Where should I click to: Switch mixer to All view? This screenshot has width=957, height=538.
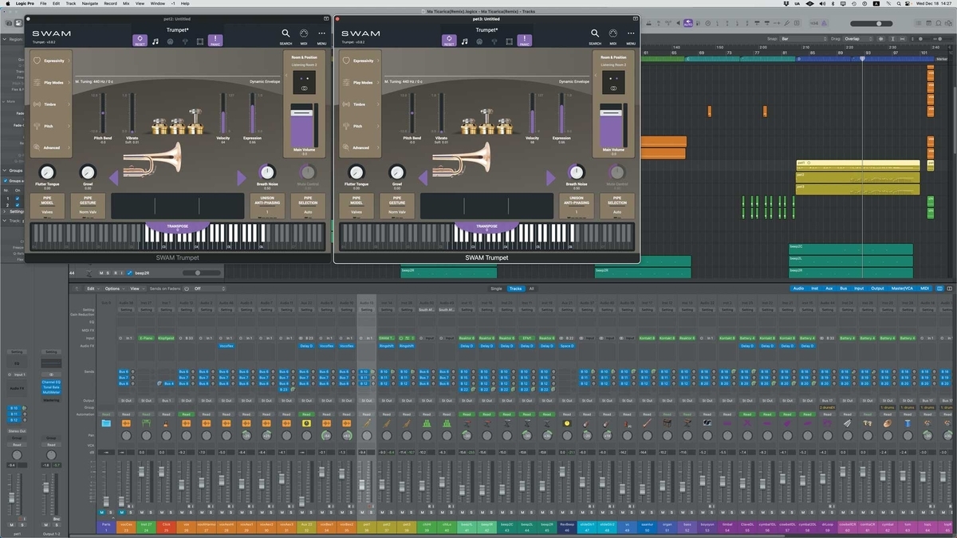pyautogui.click(x=532, y=289)
